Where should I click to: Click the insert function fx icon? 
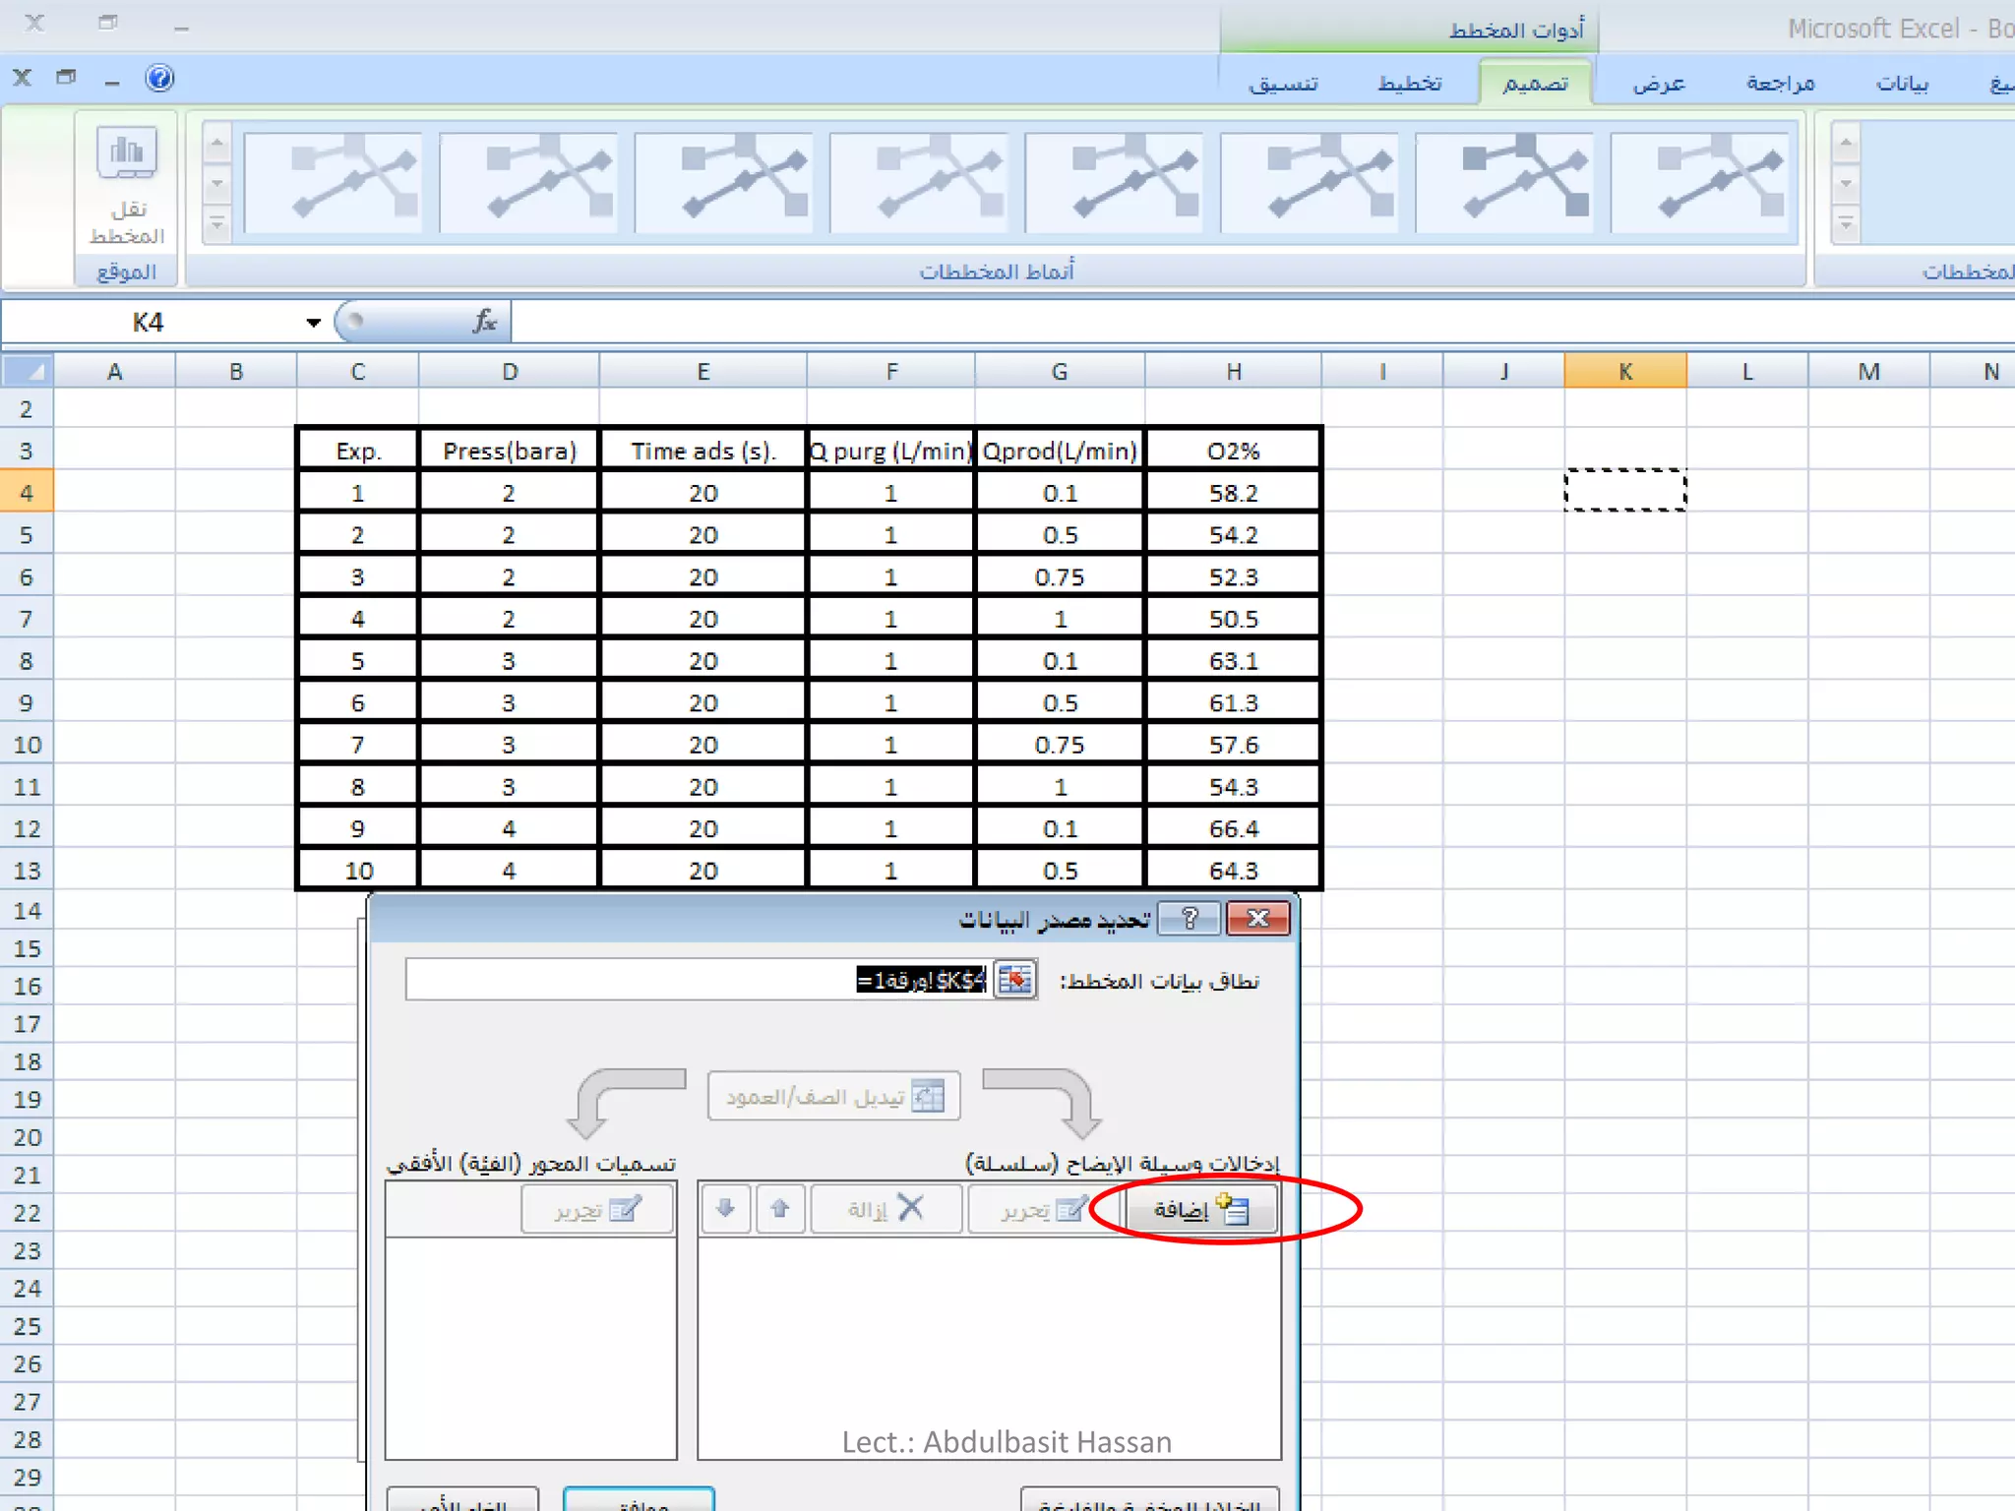click(x=484, y=321)
